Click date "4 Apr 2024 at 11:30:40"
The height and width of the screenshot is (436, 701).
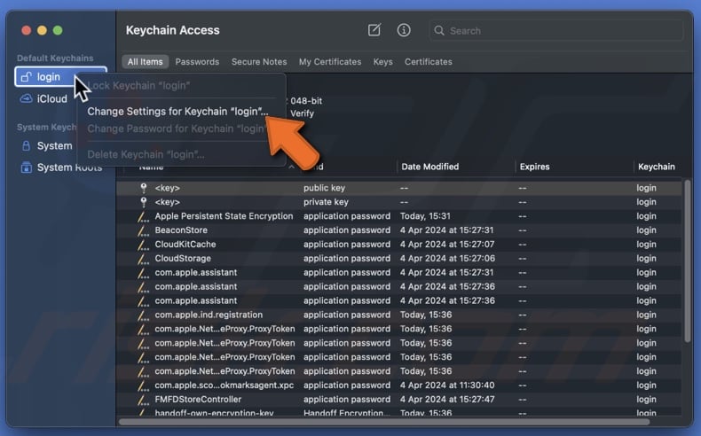pos(447,385)
